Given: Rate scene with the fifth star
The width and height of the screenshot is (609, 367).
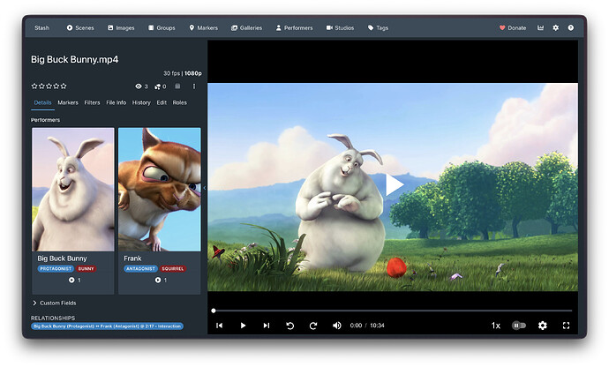Looking at the screenshot, I should coord(64,86).
